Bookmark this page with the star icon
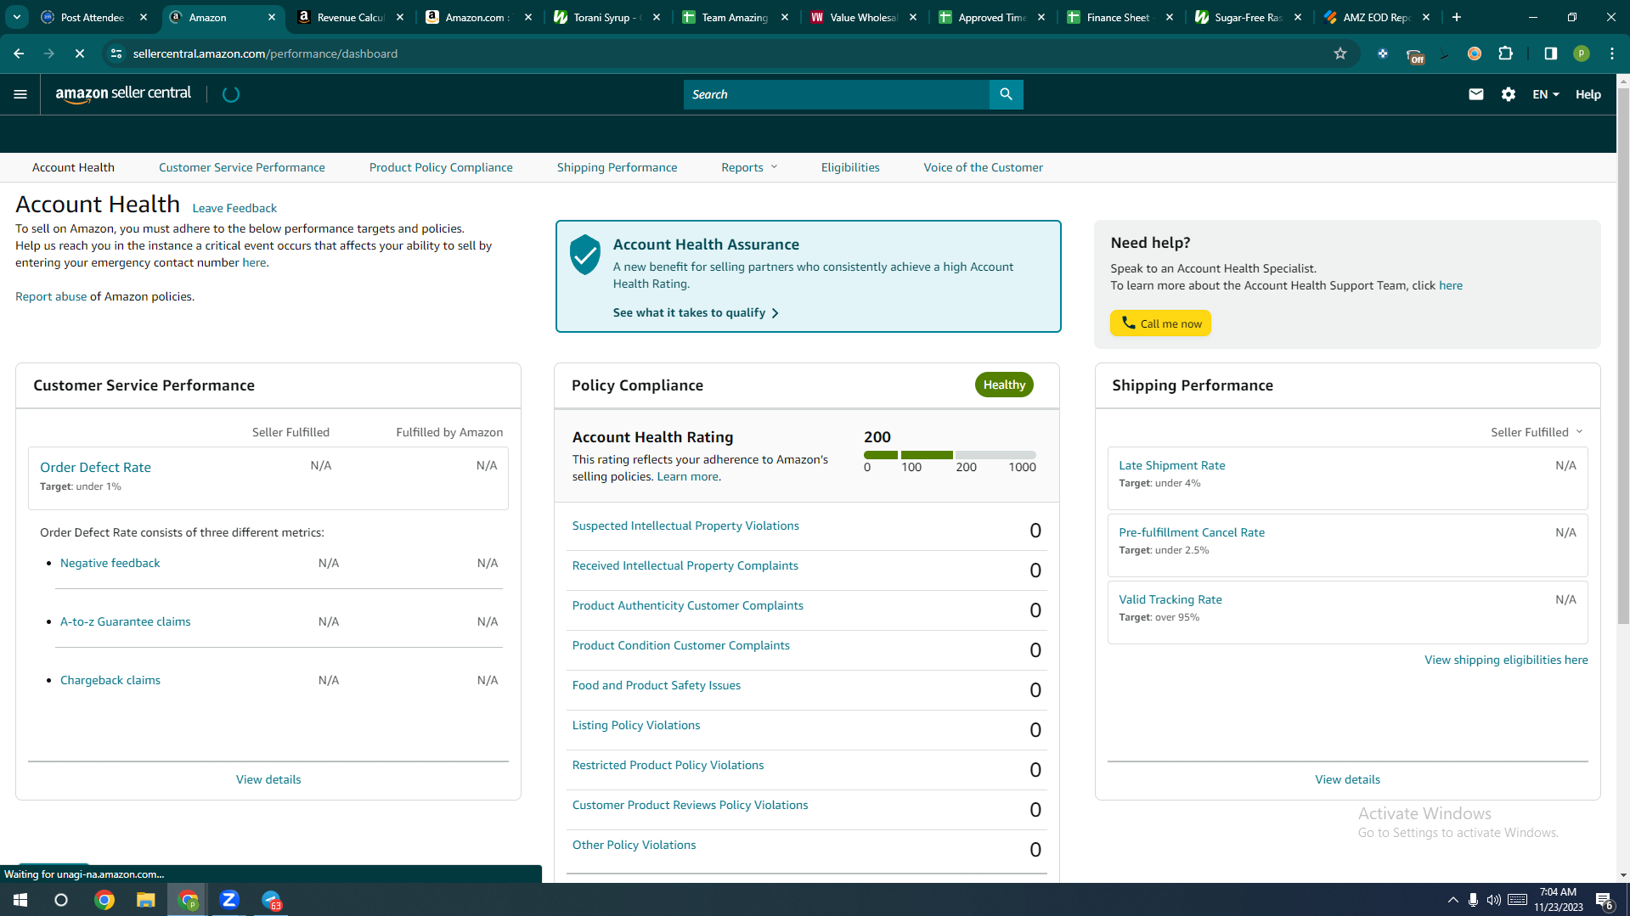Image resolution: width=1630 pixels, height=916 pixels. pos(1340,53)
